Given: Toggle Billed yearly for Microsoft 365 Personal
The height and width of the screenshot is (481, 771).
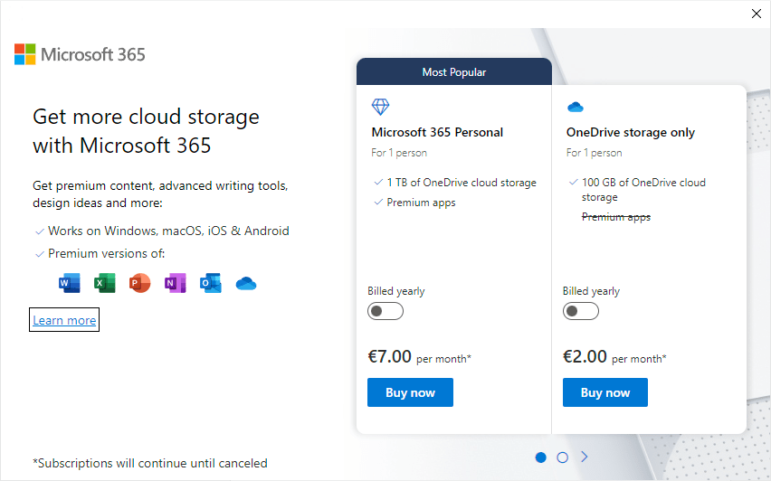Looking at the screenshot, I should [x=385, y=311].
